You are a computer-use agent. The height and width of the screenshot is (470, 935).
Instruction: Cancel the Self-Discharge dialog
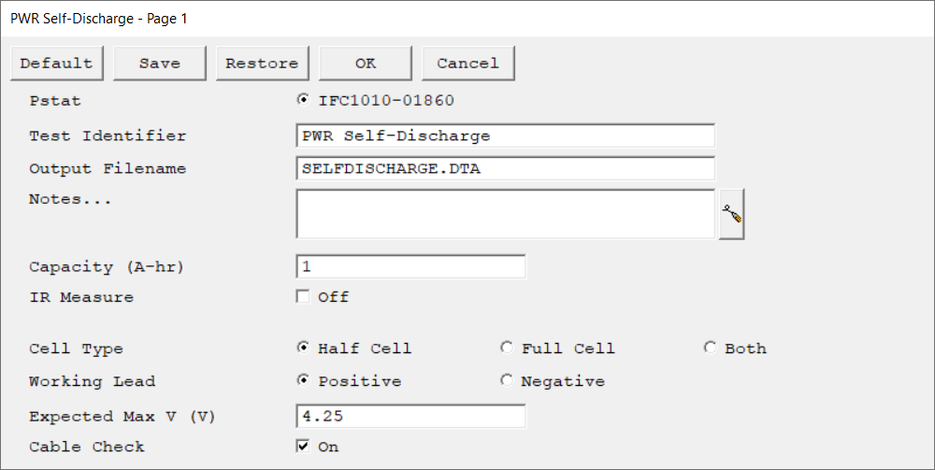(x=468, y=64)
